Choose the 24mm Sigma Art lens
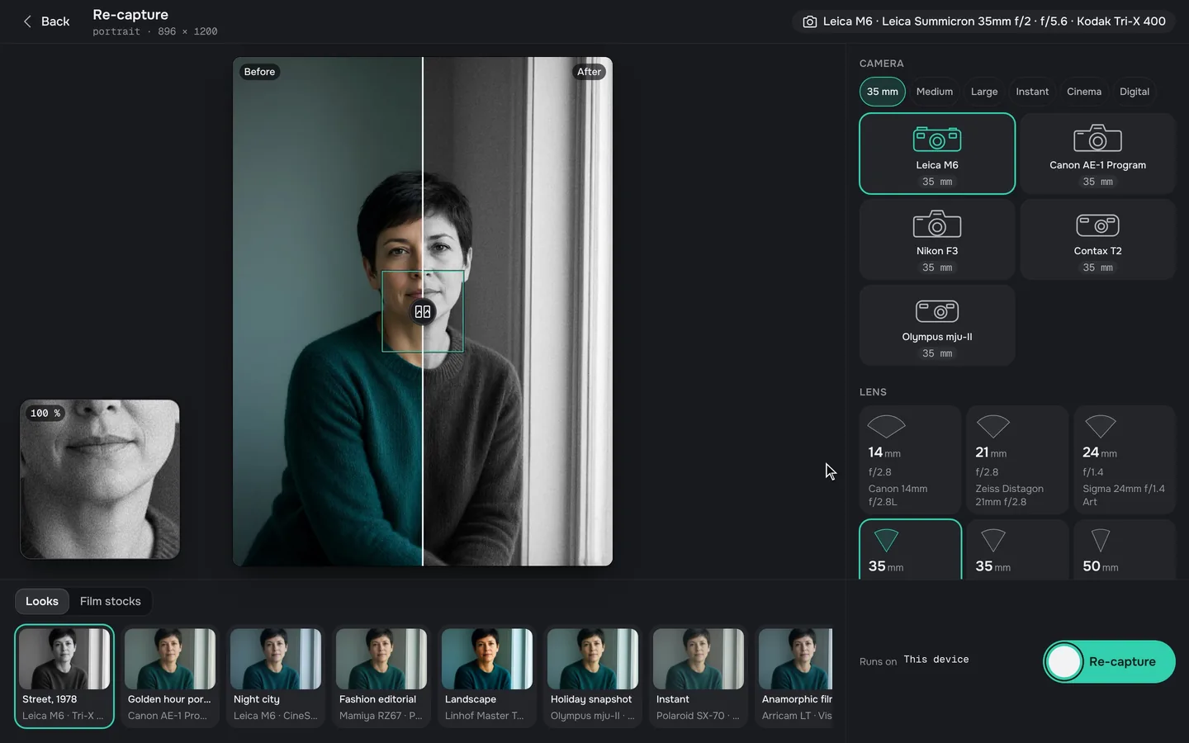Screen dimensions: 1189x743 (x=1125, y=460)
